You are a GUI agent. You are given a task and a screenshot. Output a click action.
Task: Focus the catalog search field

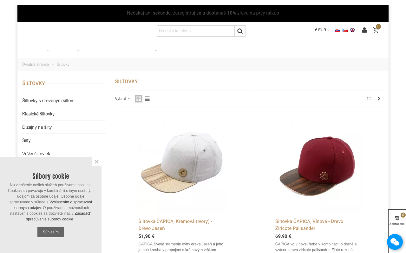[x=195, y=31]
